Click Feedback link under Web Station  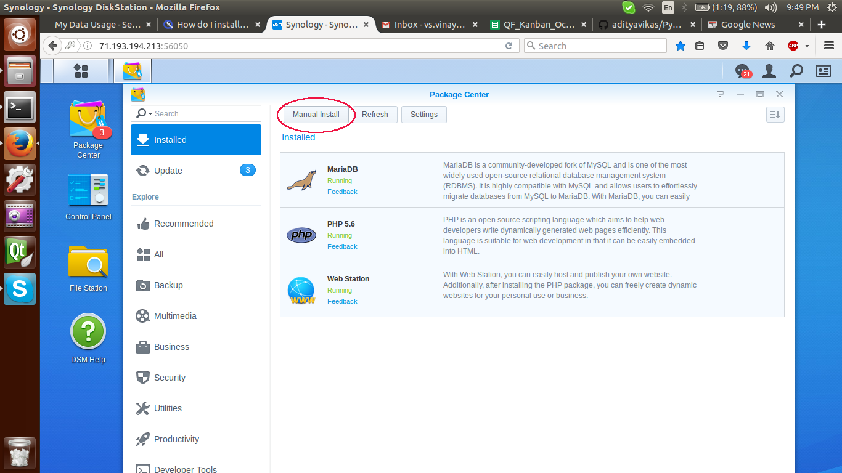[342, 301]
